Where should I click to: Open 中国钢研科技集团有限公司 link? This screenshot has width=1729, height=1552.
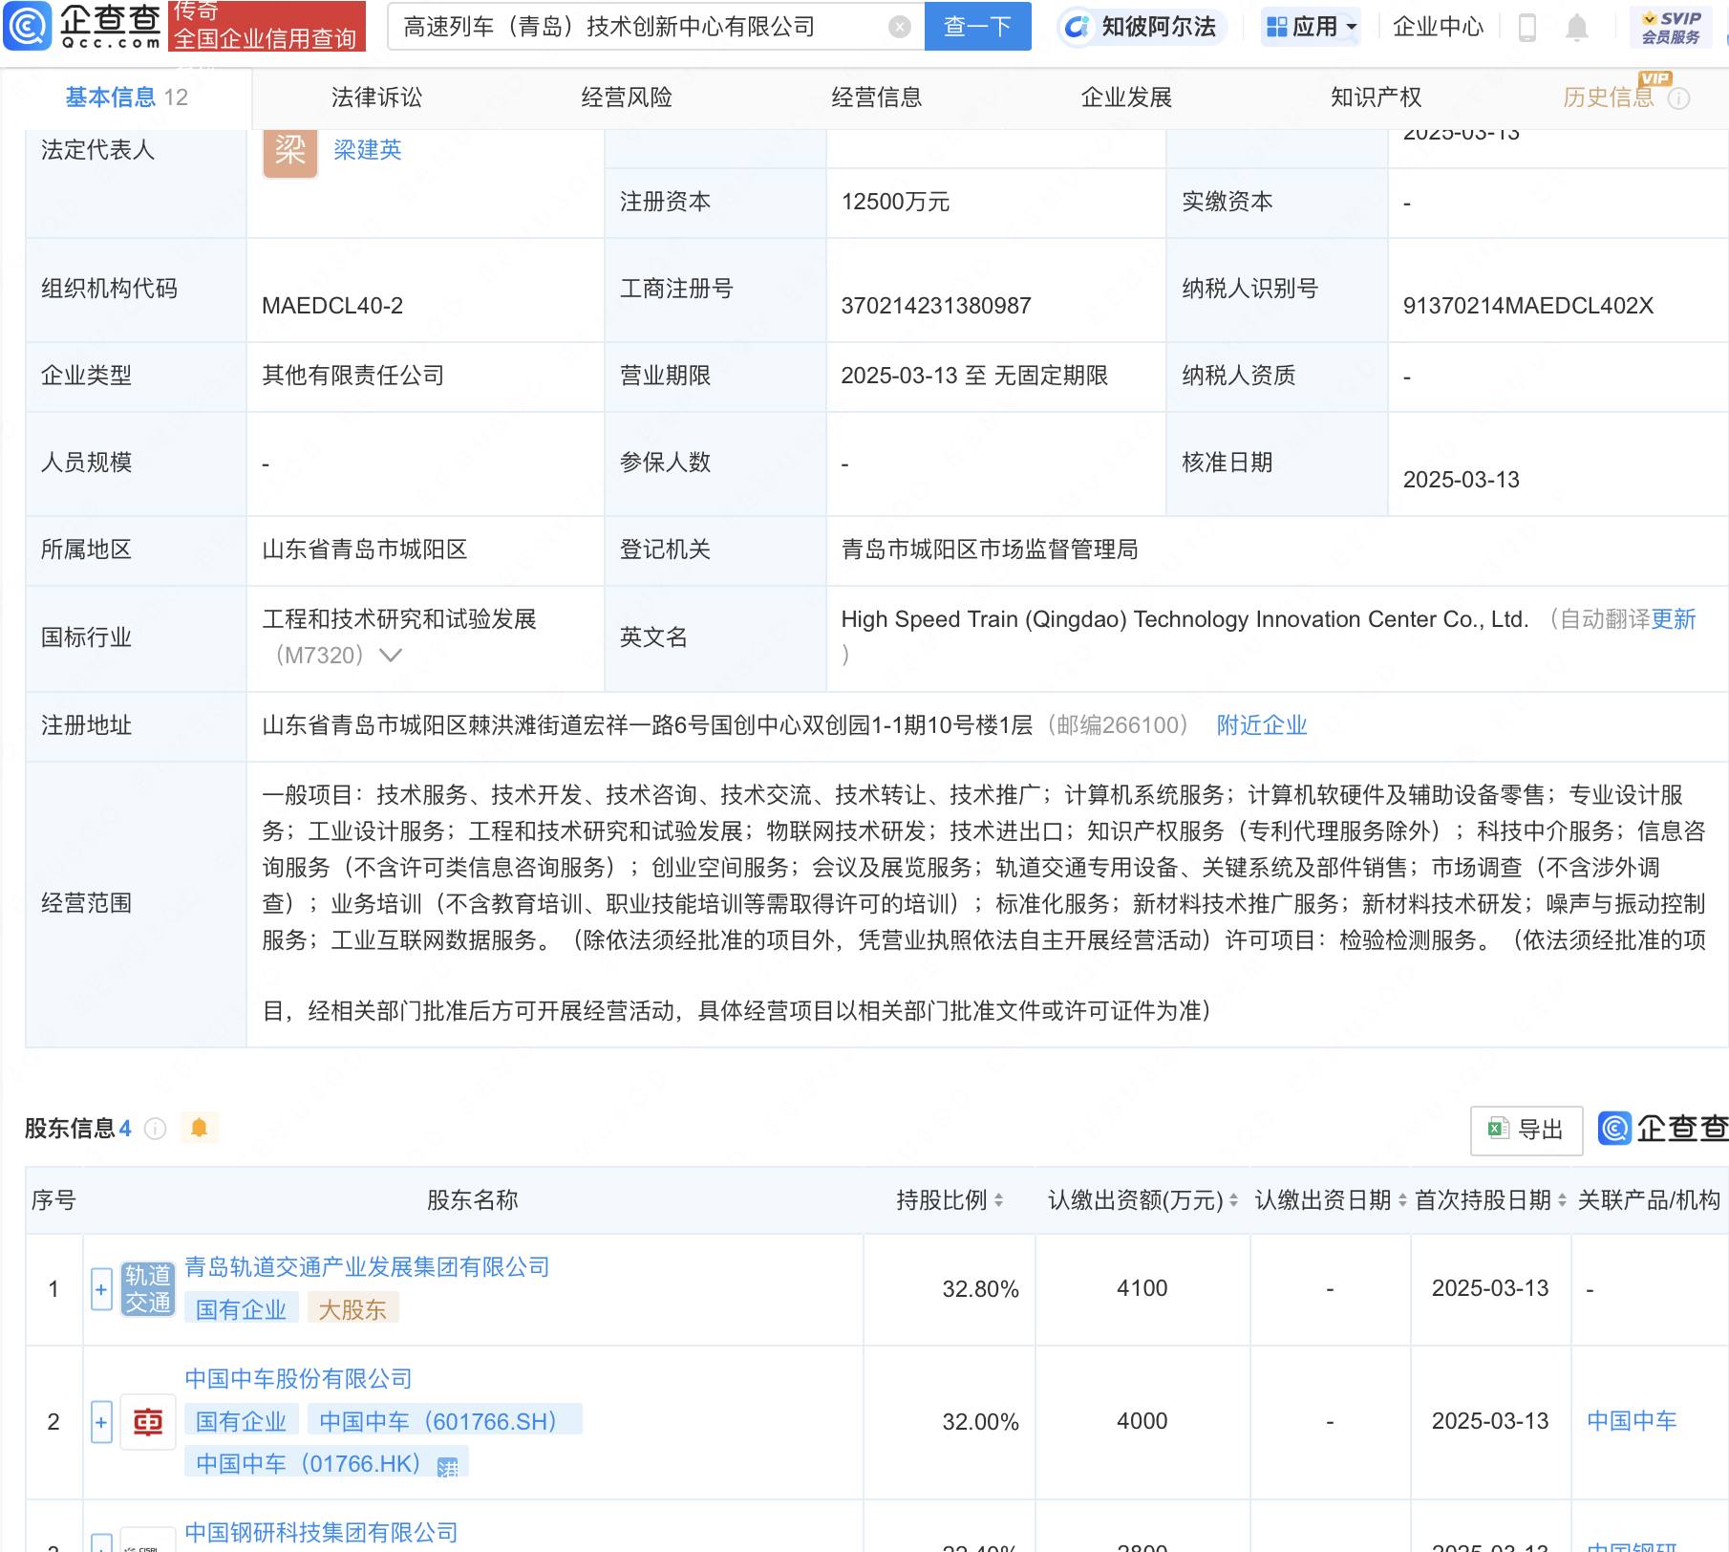click(321, 1533)
